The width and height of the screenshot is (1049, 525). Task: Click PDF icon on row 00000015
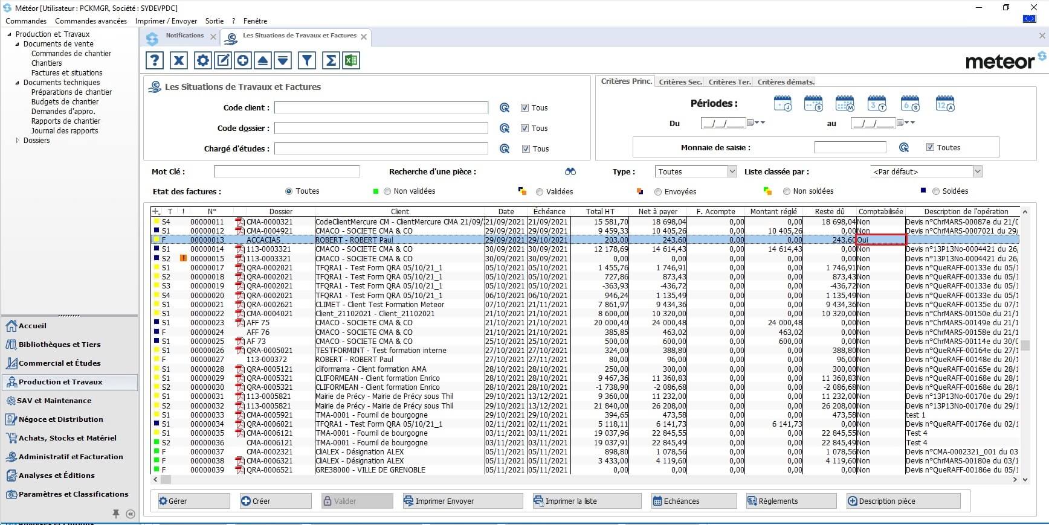240,258
